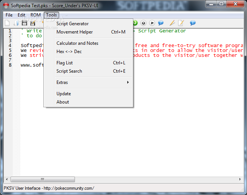Viewport: 247px width, 195px height.
Task: Expand the Extras submenu
Action: (88, 82)
